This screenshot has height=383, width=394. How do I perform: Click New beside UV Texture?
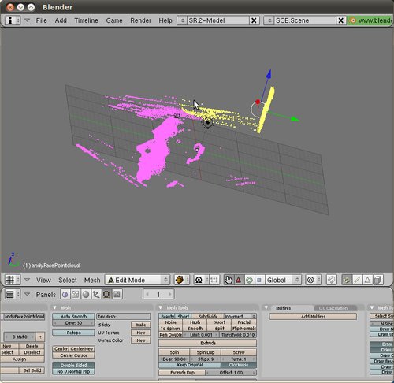(141, 333)
